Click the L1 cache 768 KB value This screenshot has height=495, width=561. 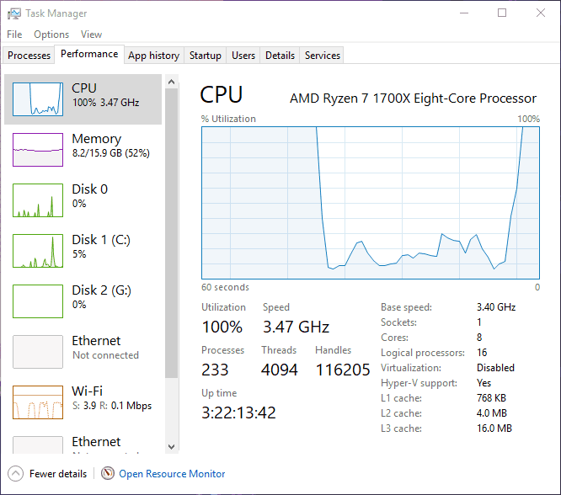click(x=491, y=397)
